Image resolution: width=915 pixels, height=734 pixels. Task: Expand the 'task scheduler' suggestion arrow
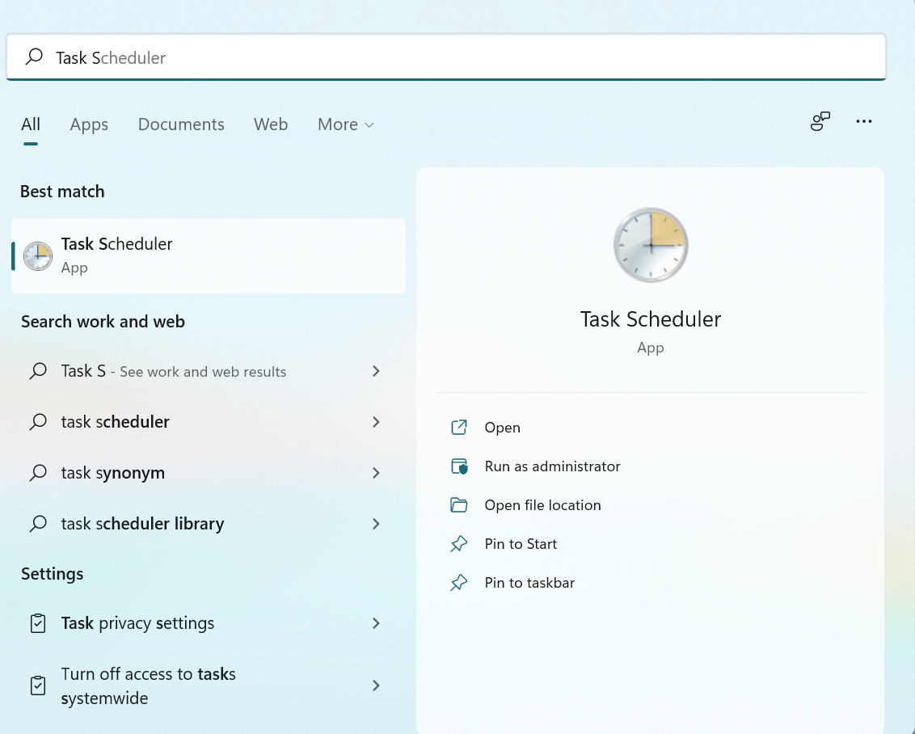click(x=377, y=422)
